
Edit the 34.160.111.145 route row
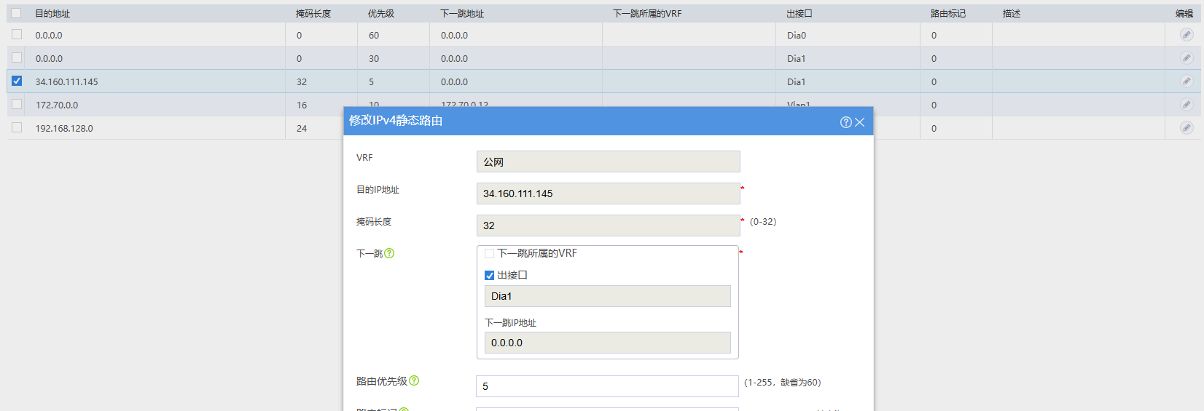[x=1187, y=81]
